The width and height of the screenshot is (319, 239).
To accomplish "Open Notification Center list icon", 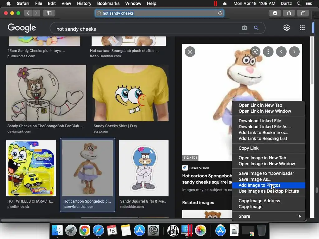I will 309,3.
